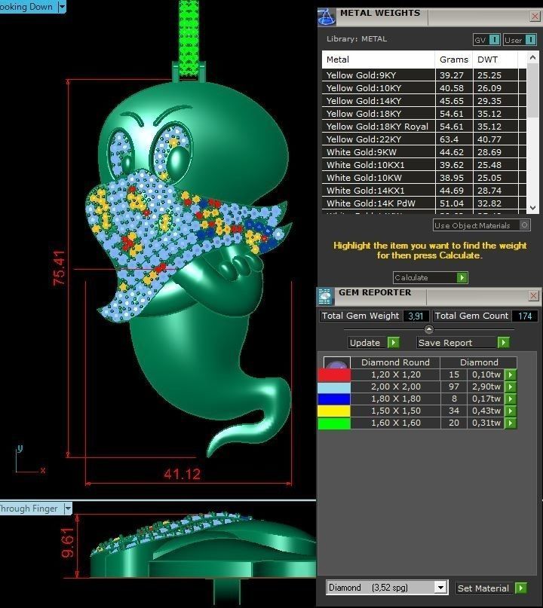Select the green gem color swatch

[334, 423]
